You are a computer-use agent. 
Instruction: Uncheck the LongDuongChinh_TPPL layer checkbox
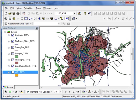[x=13, y=66]
